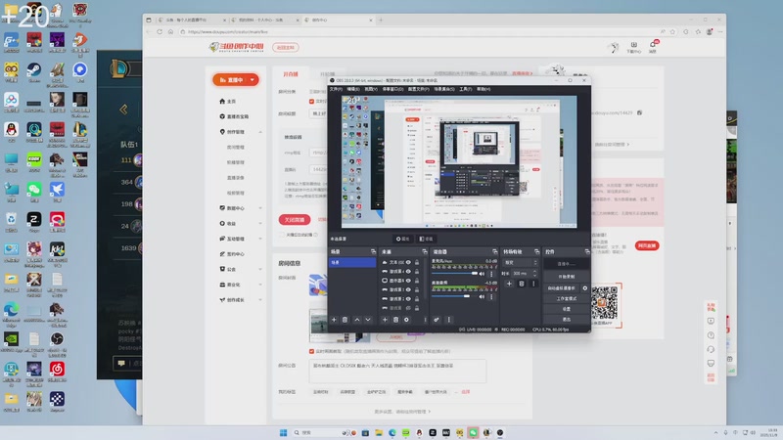Viewport: 783px width, 440px height.
Task: Toggle visibility of the second source row
Action: click(x=408, y=272)
